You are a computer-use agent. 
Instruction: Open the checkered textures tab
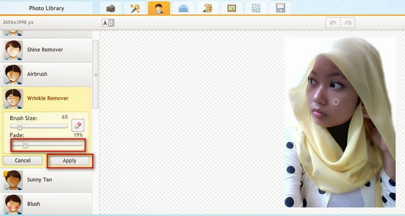point(256,8)
